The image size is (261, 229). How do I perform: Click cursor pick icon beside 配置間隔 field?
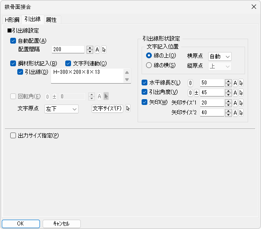point(104,49)
